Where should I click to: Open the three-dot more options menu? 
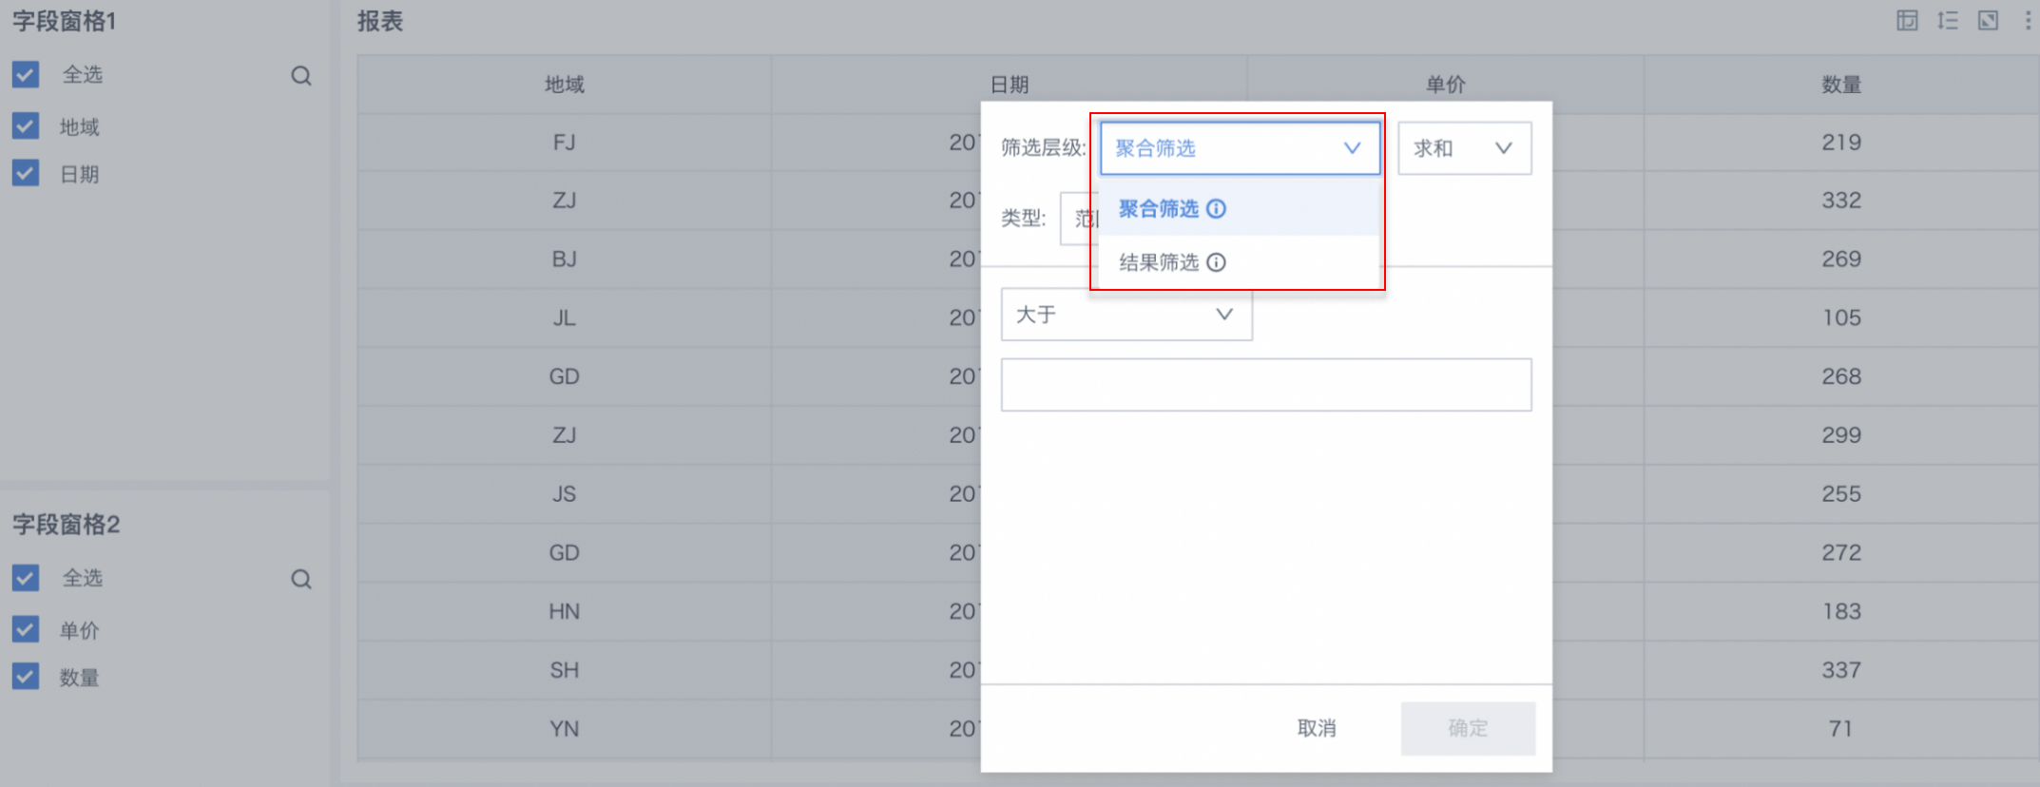pos(2028,21)
